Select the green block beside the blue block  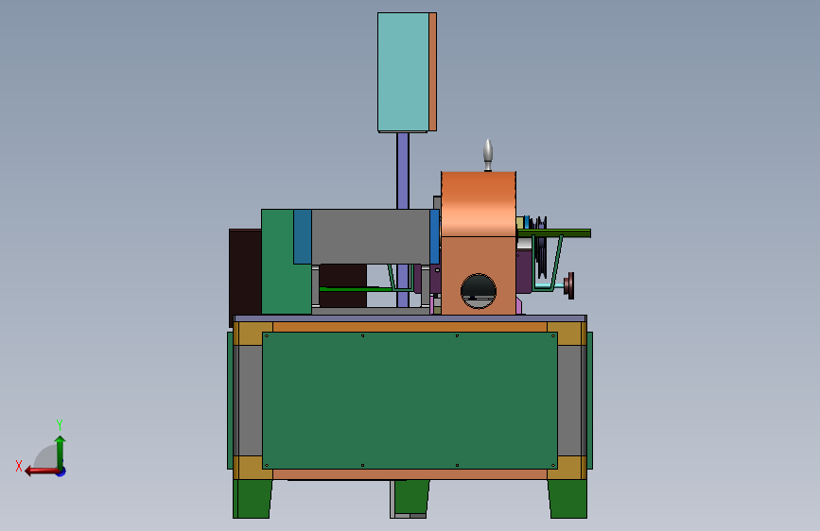278,262
